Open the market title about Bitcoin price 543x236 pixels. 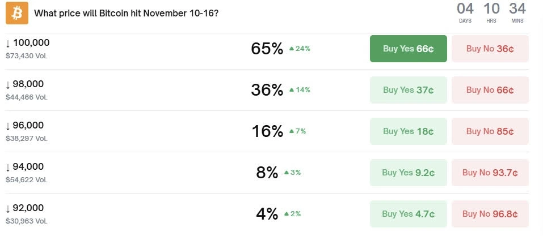point(126,13)
